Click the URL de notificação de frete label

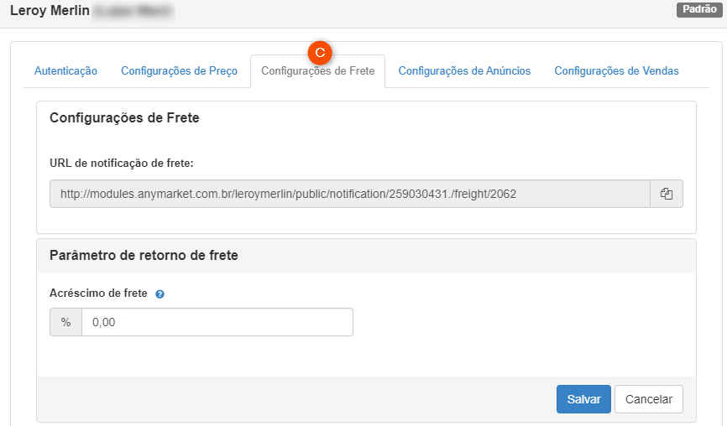(x=122, y=163)
